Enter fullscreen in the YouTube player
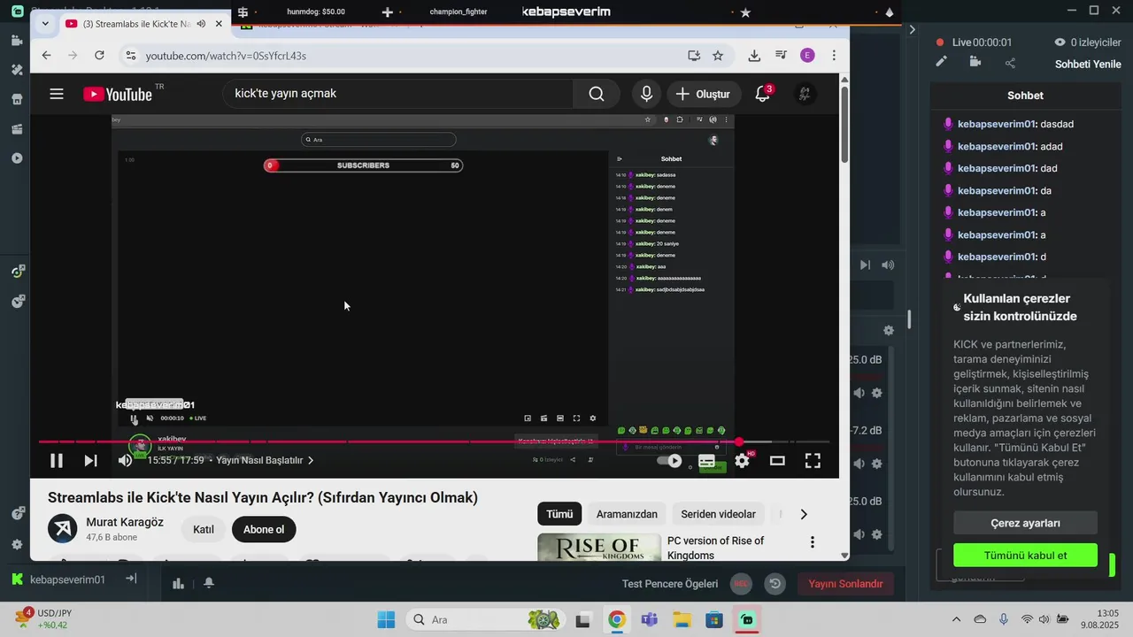Screen dimensions: 1133x637 click(813, 460)
